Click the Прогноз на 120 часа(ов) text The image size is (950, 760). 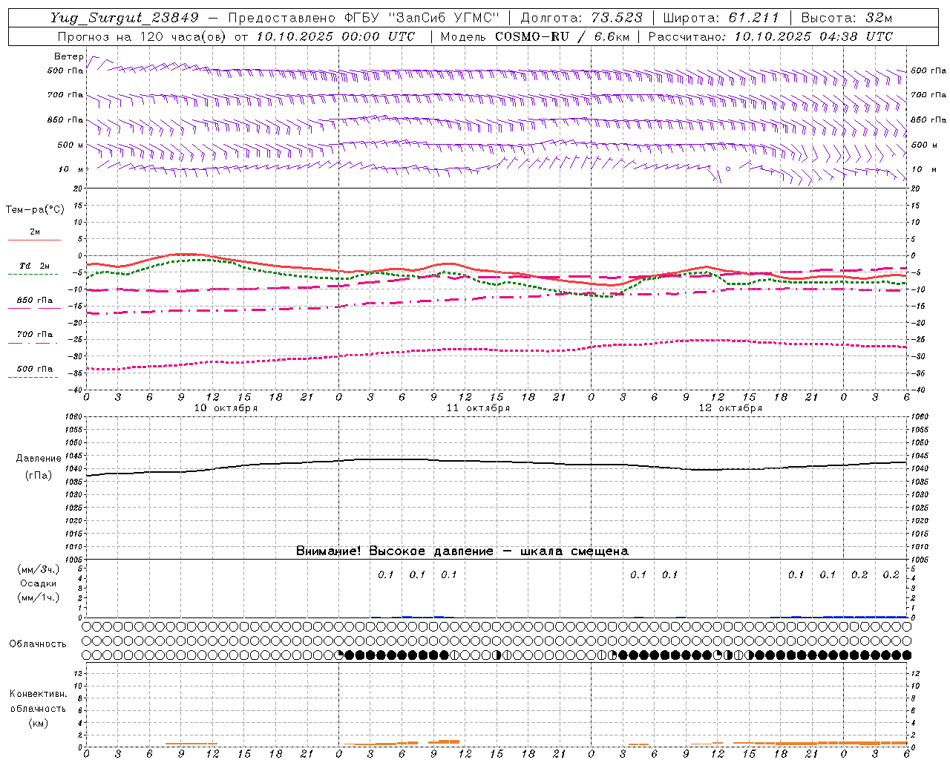point(142,36)
